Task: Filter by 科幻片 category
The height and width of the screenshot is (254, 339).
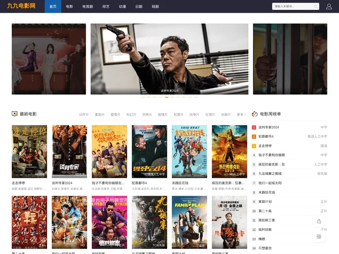Action: (x=131, y=114)
